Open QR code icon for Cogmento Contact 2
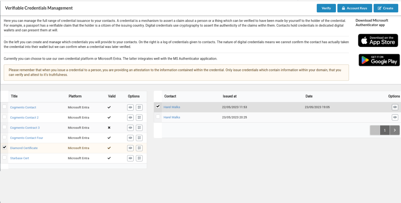Screen dimensions: 401x203 click(x=139, y=117)
